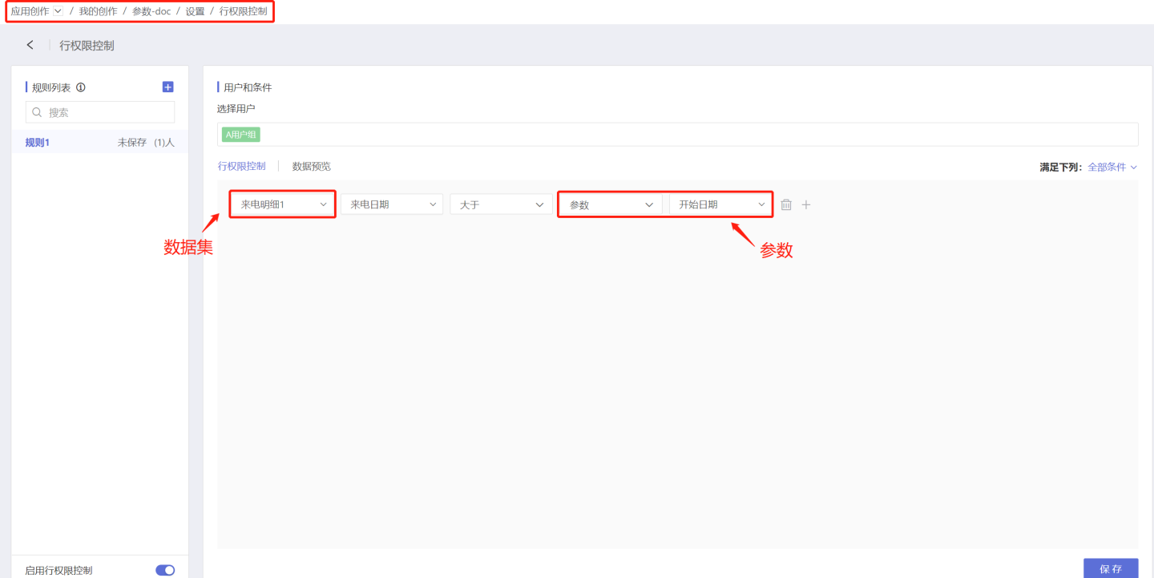The height and width of the screenshot is (578, 1154).
Task: Open 参数-doc breadcrumb link
Action: point(151,11)
